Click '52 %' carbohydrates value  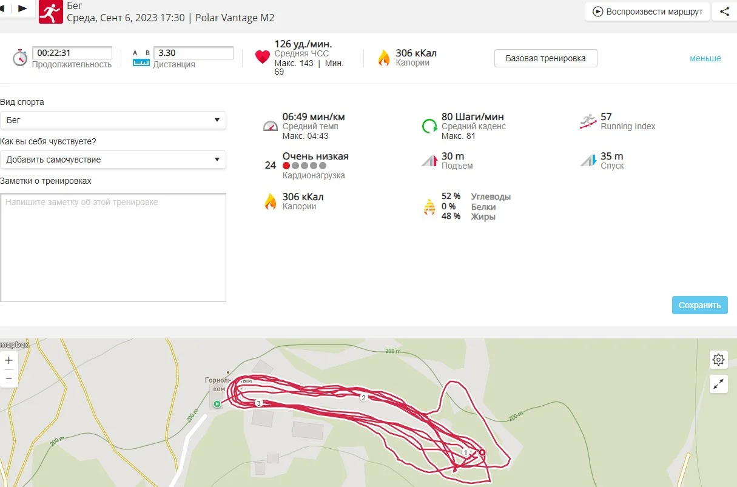coord(451,196)
